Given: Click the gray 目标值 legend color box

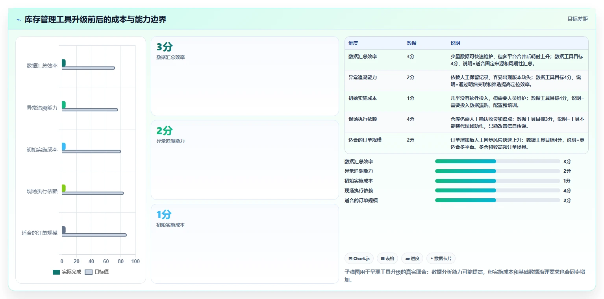Looking at the screenshot, I should [x=89, y=272].
